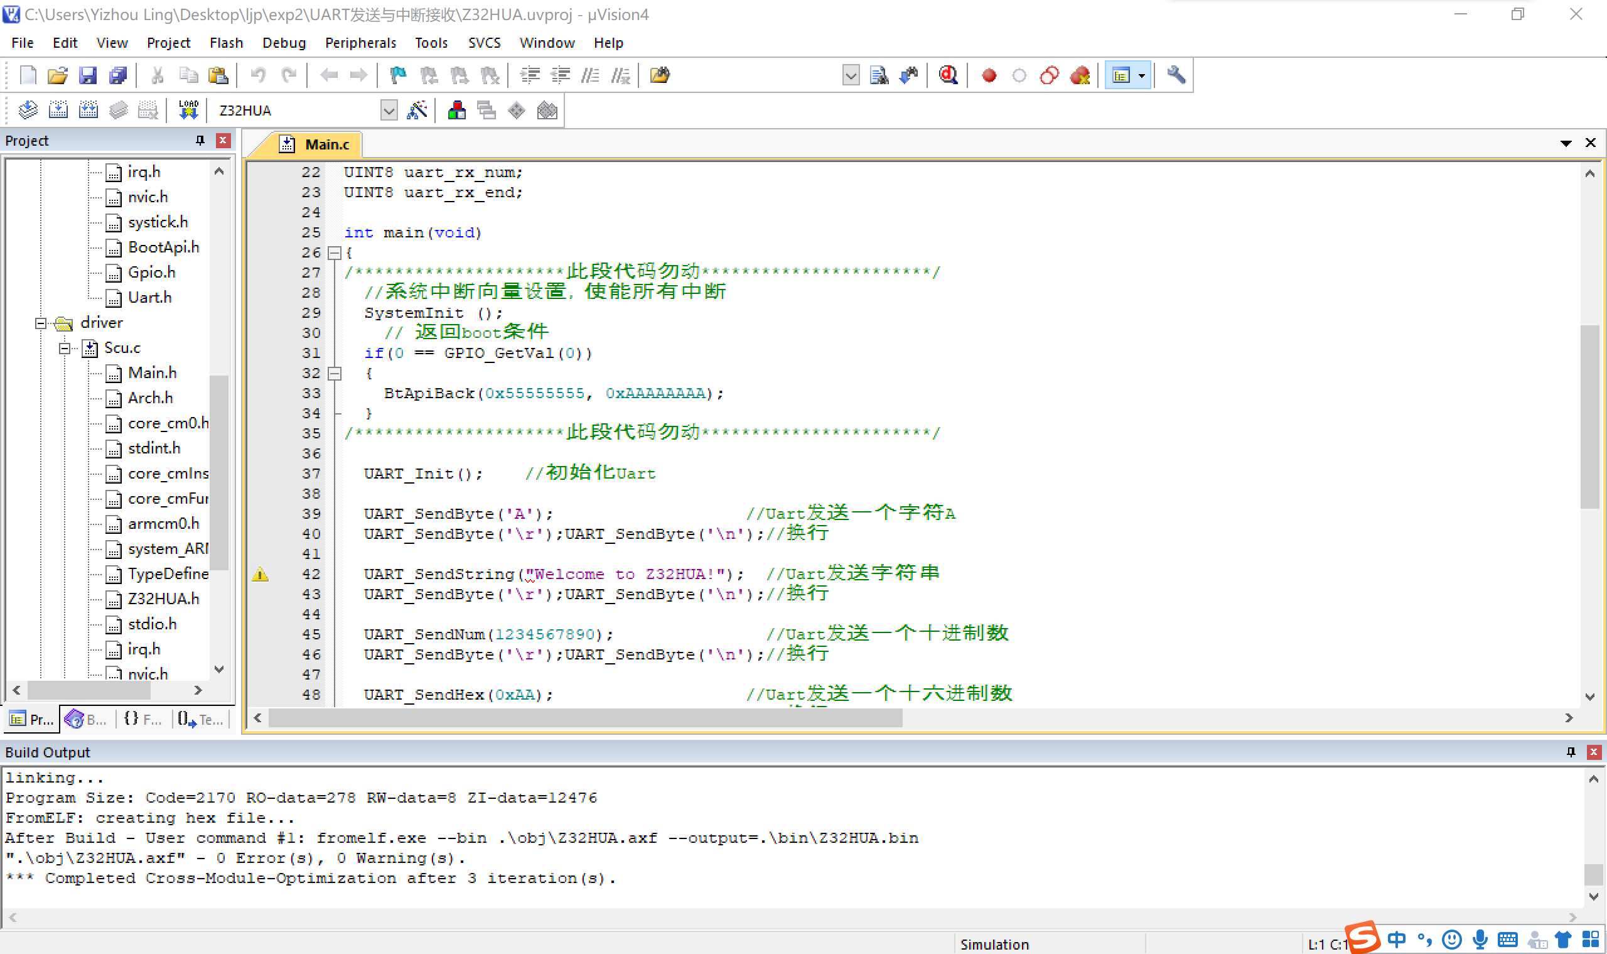This screenshot has height=954, width=1607.
Task: Close the Project panel
Action: point(223,140)
